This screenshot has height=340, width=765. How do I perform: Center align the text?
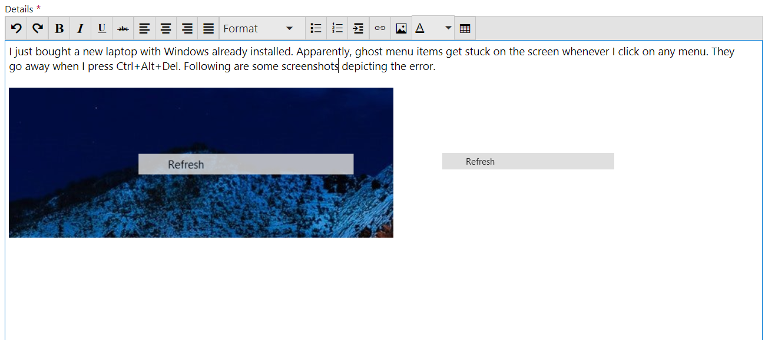tap(166, 28)
